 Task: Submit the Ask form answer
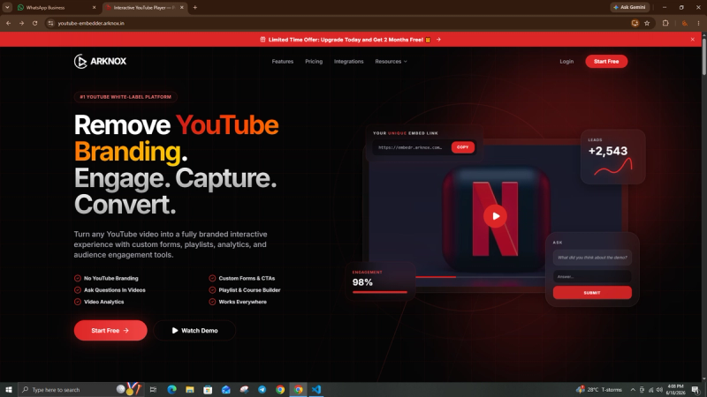(592, 293)
